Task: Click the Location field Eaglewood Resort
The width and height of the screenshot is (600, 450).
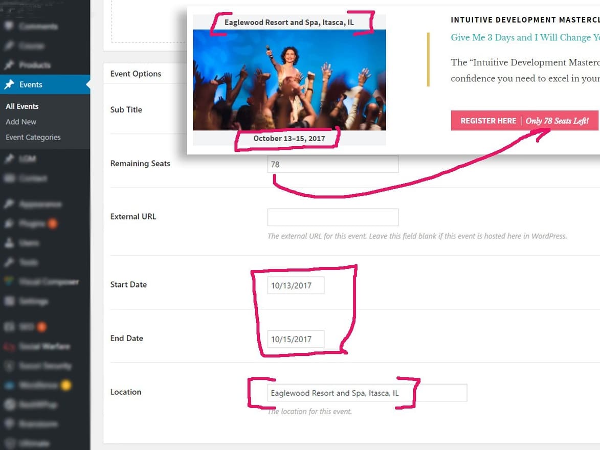Action: pyautogui.click(x=367, y=393)
